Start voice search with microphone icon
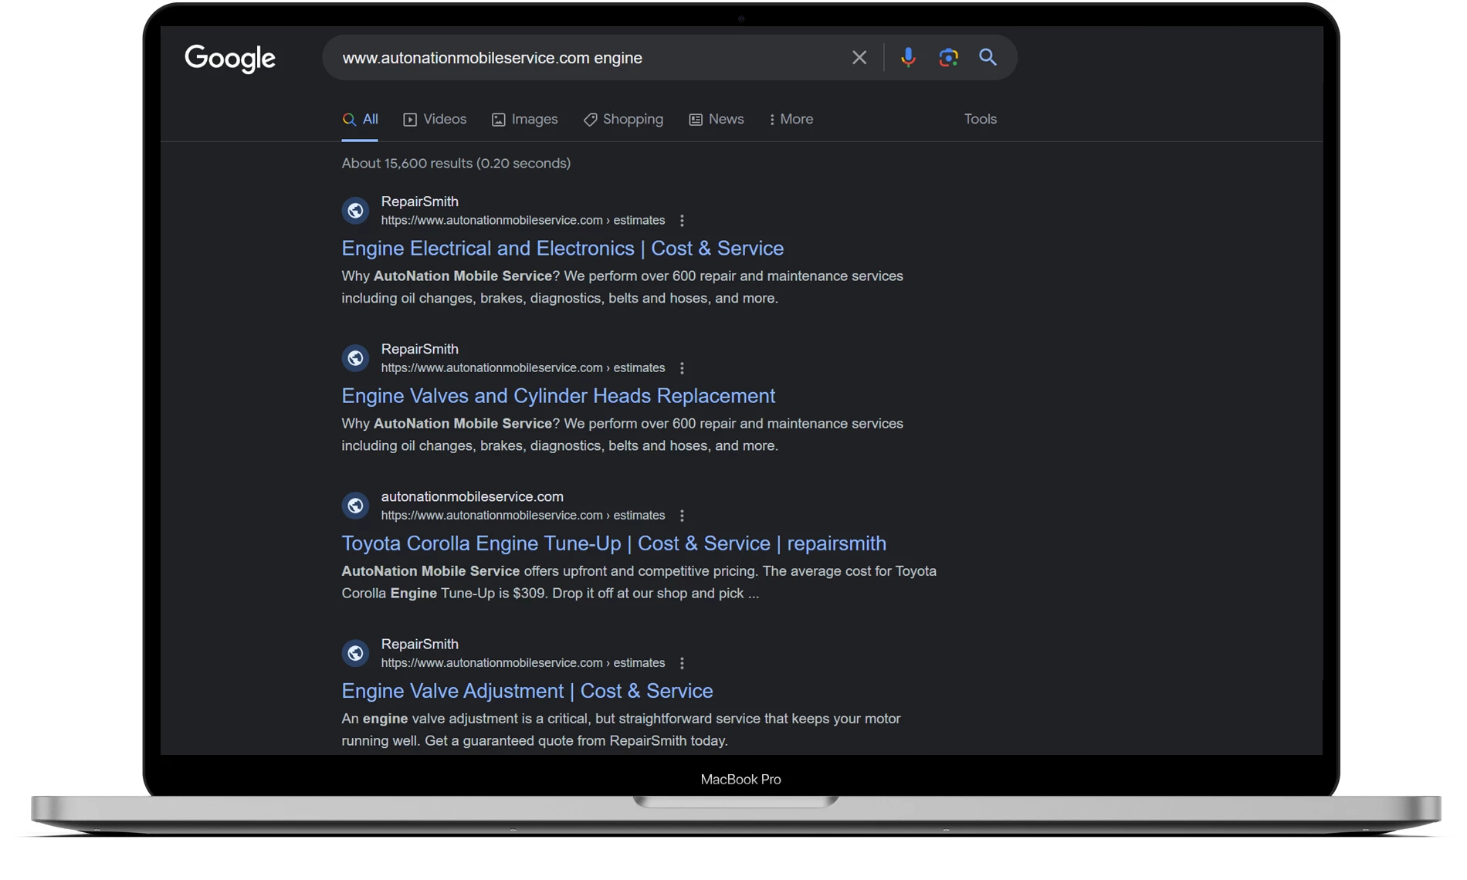 [x=908, y=58]
